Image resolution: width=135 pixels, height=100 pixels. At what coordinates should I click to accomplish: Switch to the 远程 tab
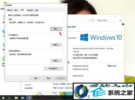click(36, 10)
